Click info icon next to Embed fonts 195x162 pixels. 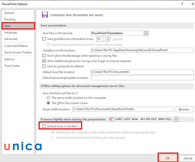point(78,126)
